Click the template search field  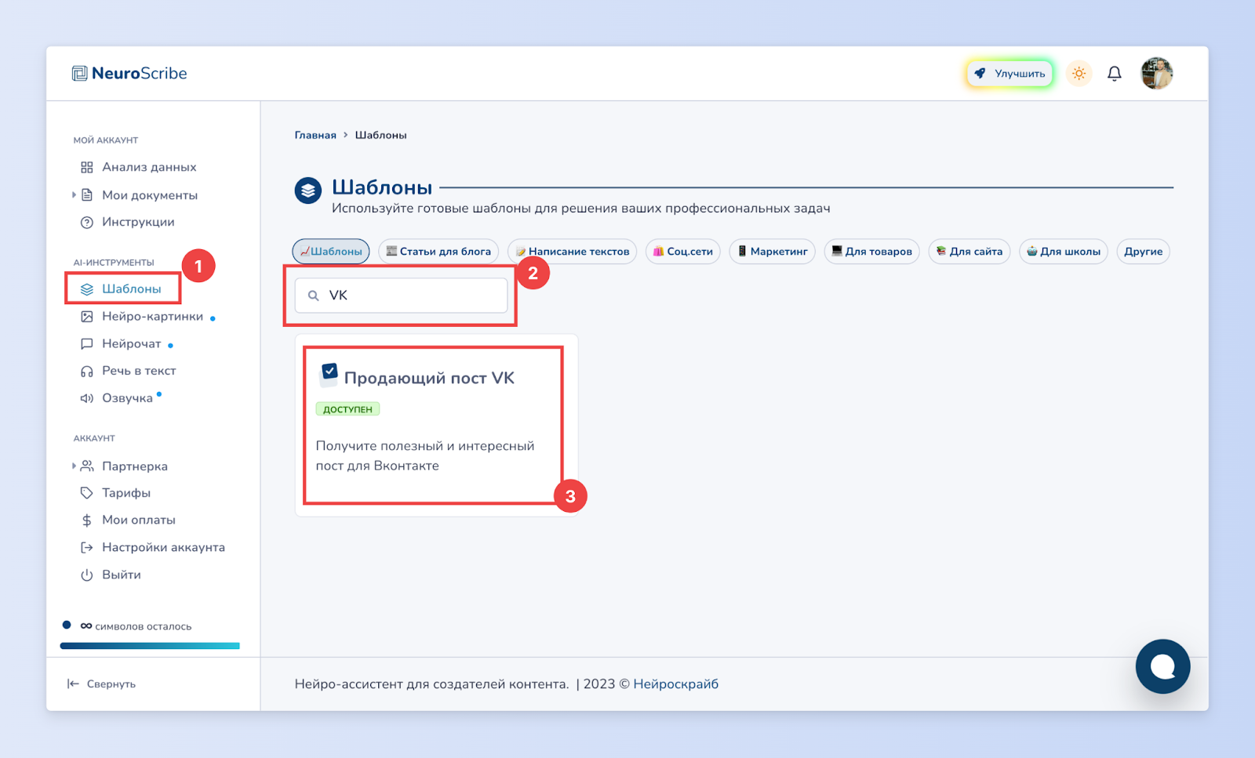click(x=401, y=296)
